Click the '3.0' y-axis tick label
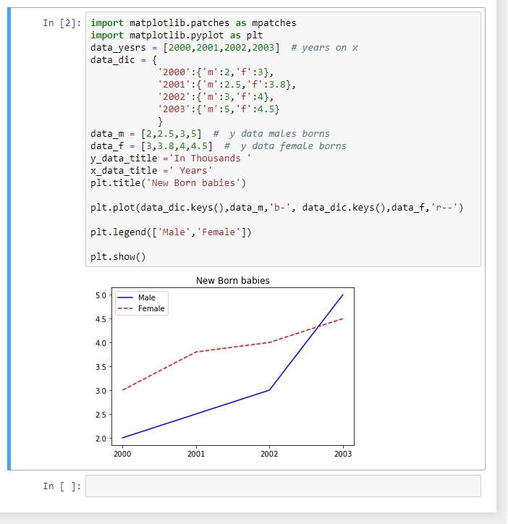This screenshot has width=508, height=524. pos(101,391)
